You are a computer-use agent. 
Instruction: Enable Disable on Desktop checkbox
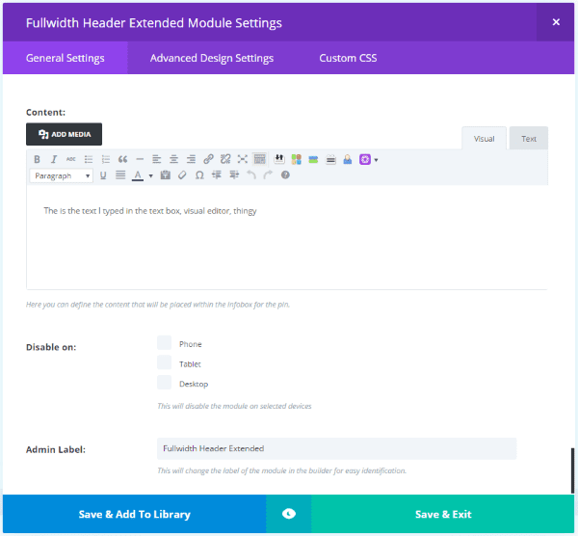pos(165,383)
